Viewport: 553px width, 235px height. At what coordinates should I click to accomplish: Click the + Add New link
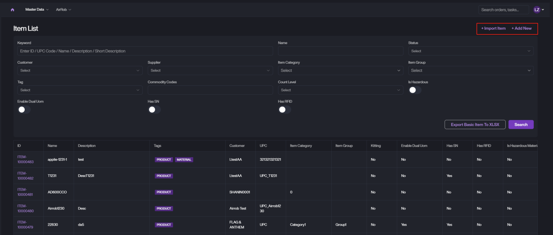click(521, 28)
